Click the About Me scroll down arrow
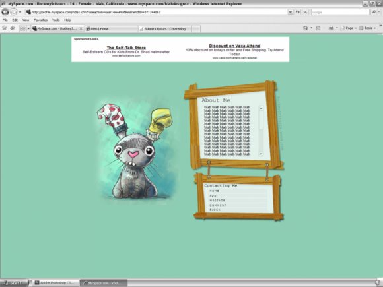The height and width of the screenshot is (287, 383). (261, 154)
